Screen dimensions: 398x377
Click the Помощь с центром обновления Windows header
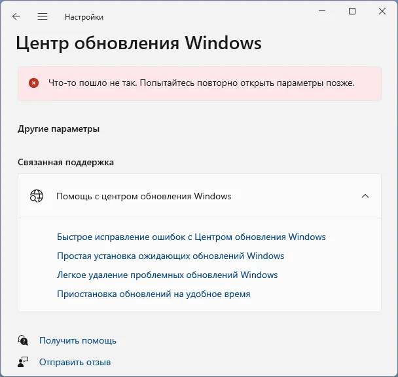[x=143, y=196]
